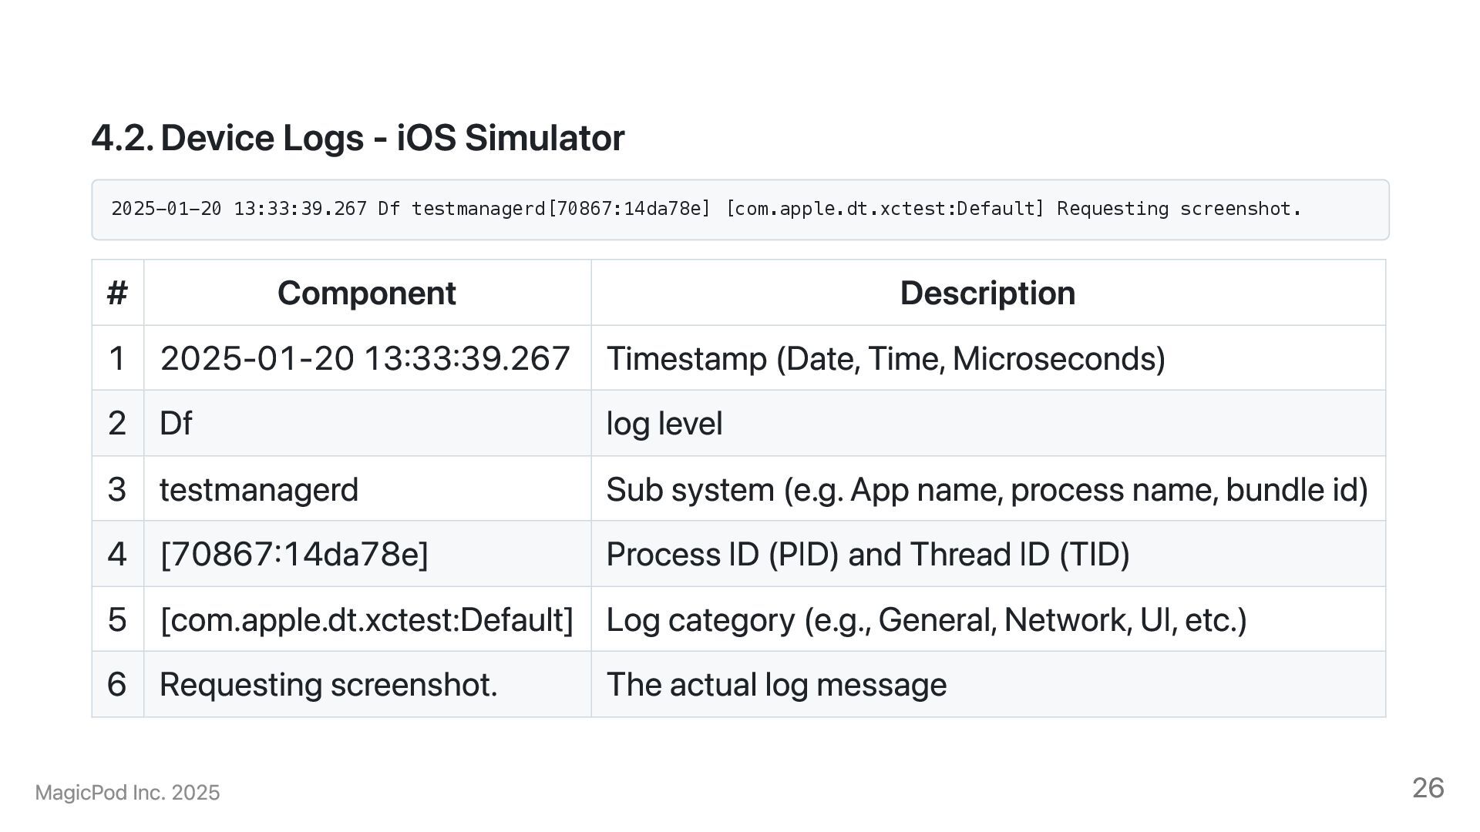Select the testmanagerd cell
The height and width of the screenshot is (832, 1480).
(x=259, y=490)
